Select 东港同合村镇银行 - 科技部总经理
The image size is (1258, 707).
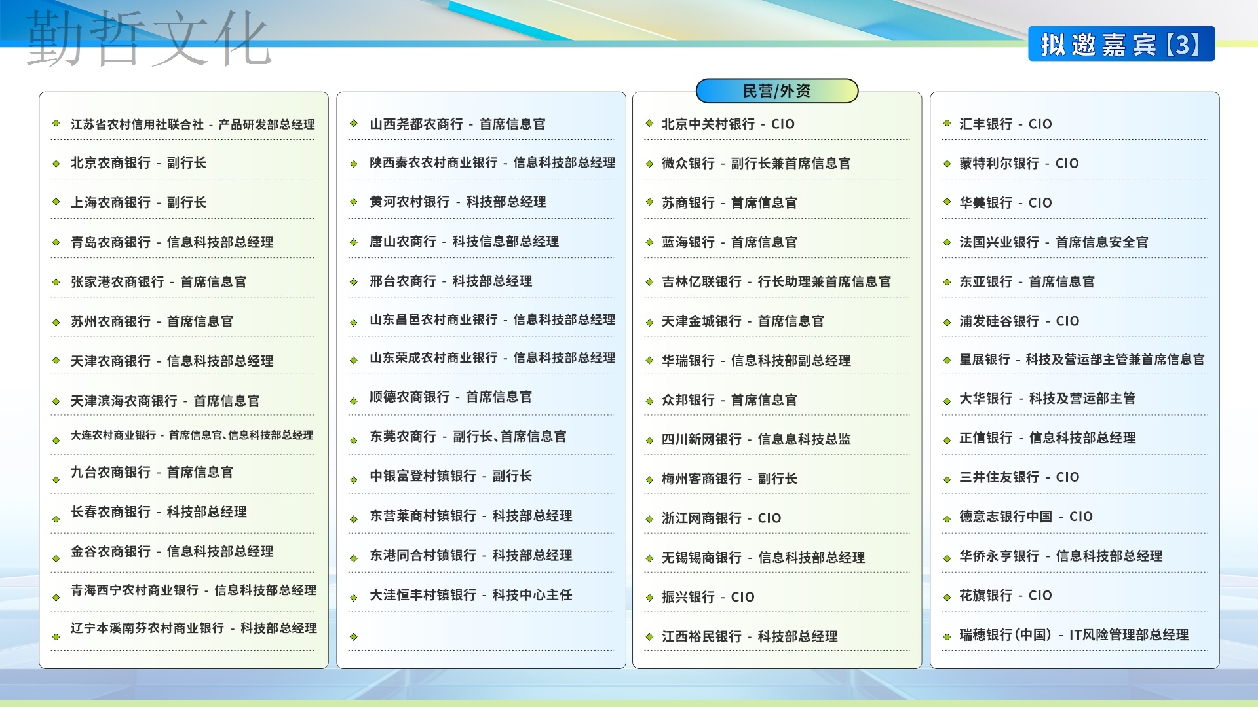471,555
